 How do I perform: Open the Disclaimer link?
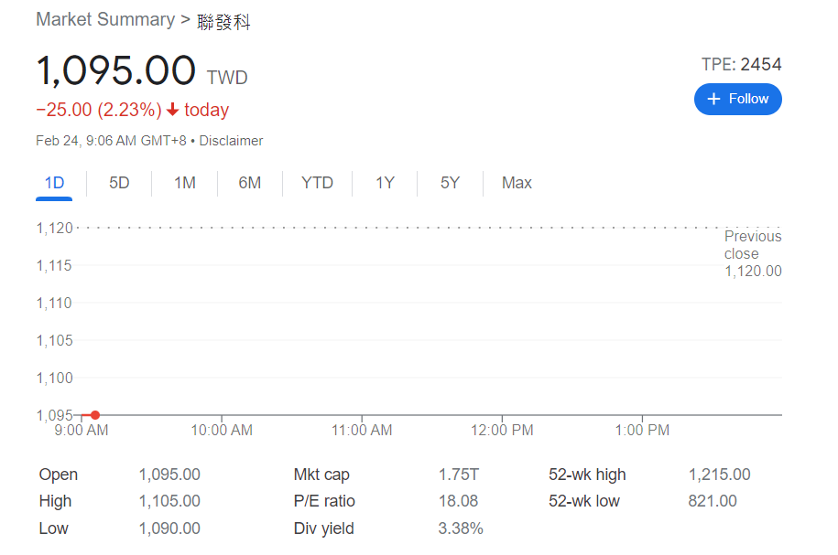coord(231,141)
